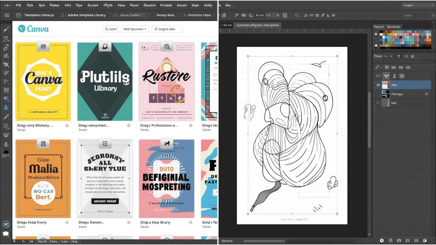Toggle the lock on the lest layer

378,103
